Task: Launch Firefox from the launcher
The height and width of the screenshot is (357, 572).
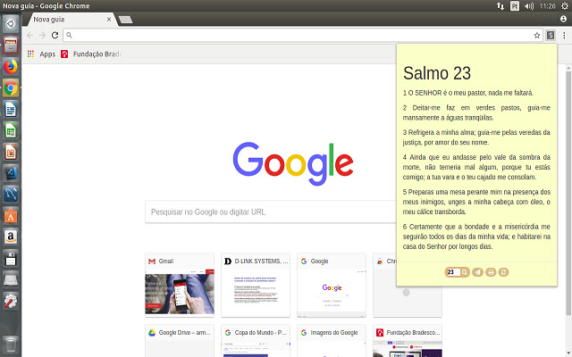Action: coord(11,67)
